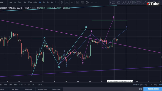Select the active 1h interval
162x91 pixels.
coord(40,2)
